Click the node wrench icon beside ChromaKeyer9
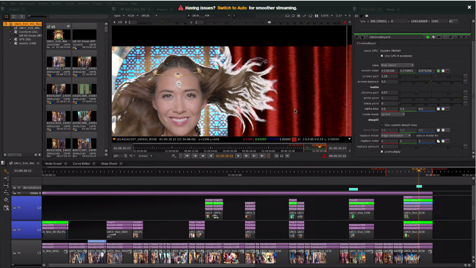The width and height of the screenshot is (476, 268). (x=362, y=37)
